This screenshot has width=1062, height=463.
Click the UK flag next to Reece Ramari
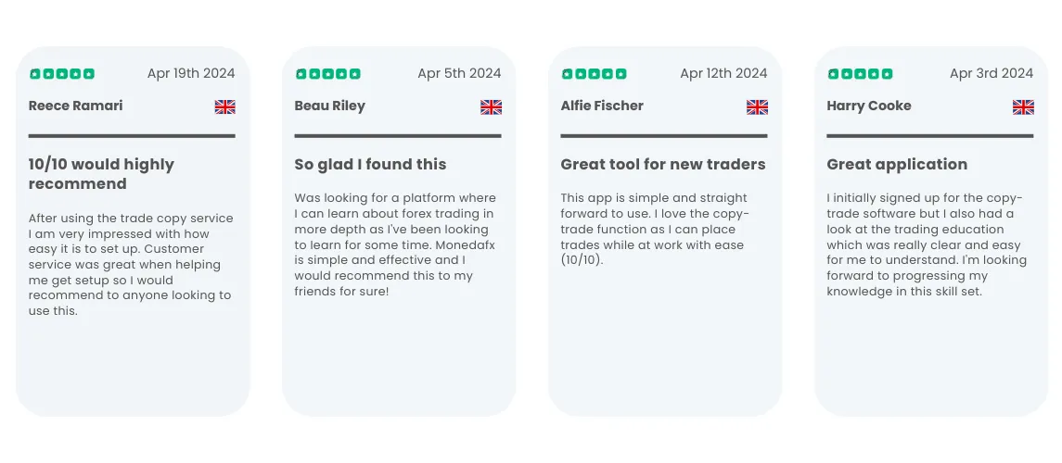(224, 106)
